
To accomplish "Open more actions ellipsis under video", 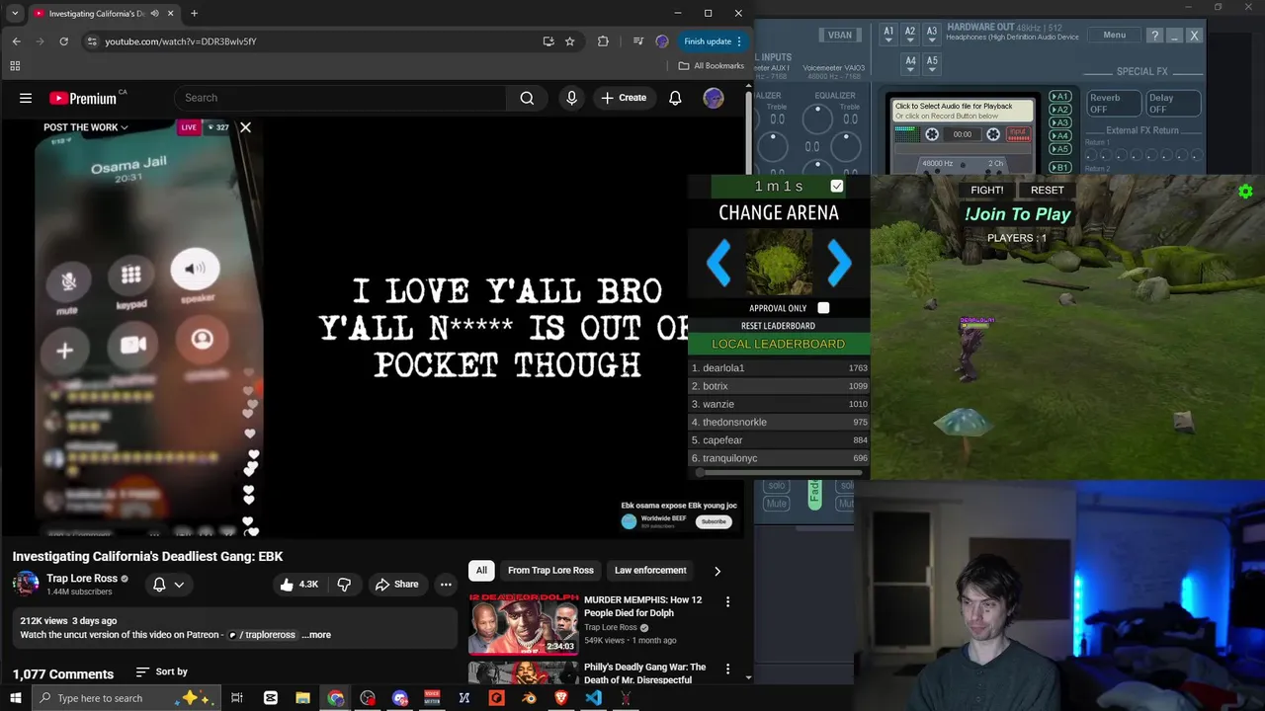I will click(446, 585).
